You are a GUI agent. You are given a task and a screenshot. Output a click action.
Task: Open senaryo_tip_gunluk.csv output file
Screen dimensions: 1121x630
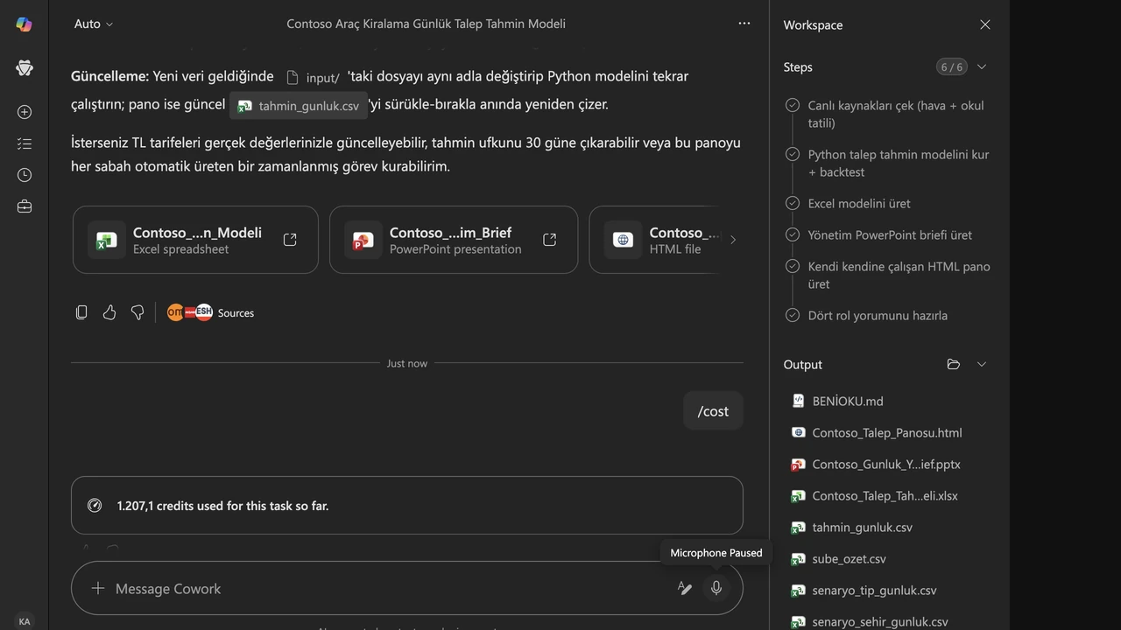(x=864, y=590)
